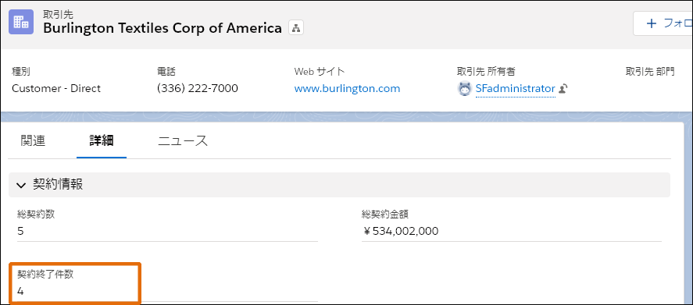The height and width of the screenshot is (305, 693).
Task: Open the SFadministrator owner link
Action: 516,88
